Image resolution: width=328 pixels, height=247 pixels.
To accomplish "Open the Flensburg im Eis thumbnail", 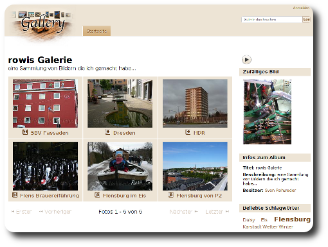I will click(x=120, y=166).
